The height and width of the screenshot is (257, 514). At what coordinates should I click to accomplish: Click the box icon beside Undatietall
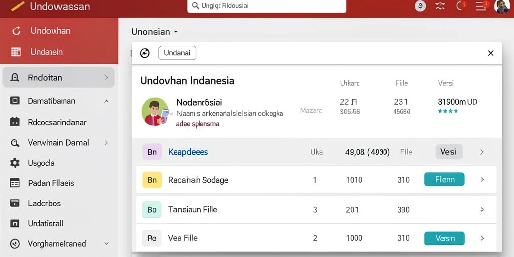(15, 223)
